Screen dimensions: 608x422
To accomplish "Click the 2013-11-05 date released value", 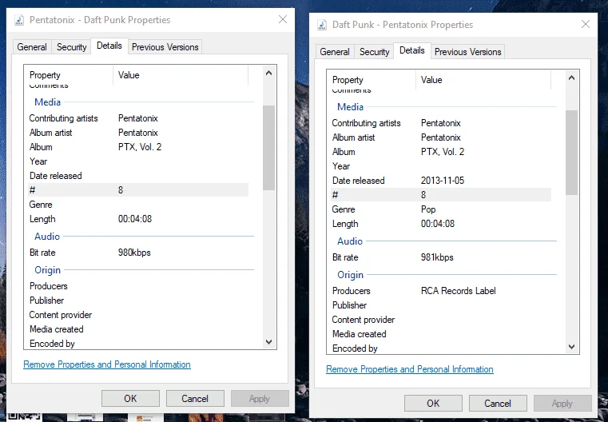I will 443,181.
